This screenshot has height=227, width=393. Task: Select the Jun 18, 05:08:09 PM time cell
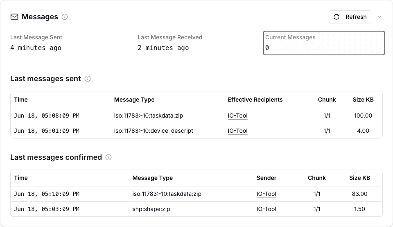pyautogui.click(x=47, y=116)
